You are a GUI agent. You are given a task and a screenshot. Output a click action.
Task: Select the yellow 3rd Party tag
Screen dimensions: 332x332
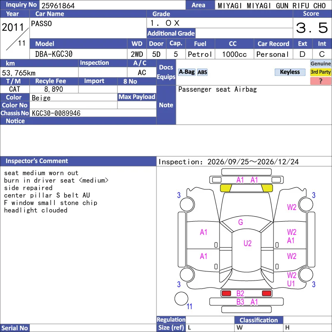tap(320, 72)
